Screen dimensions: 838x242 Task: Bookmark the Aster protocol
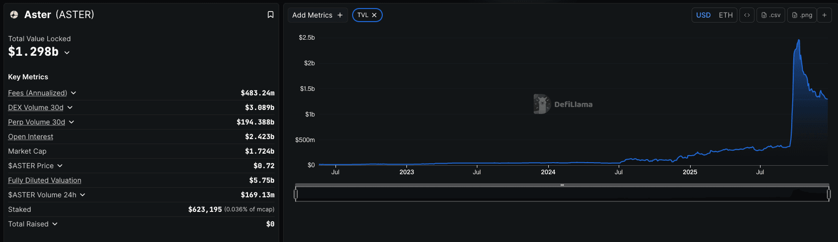click(270, 15)
